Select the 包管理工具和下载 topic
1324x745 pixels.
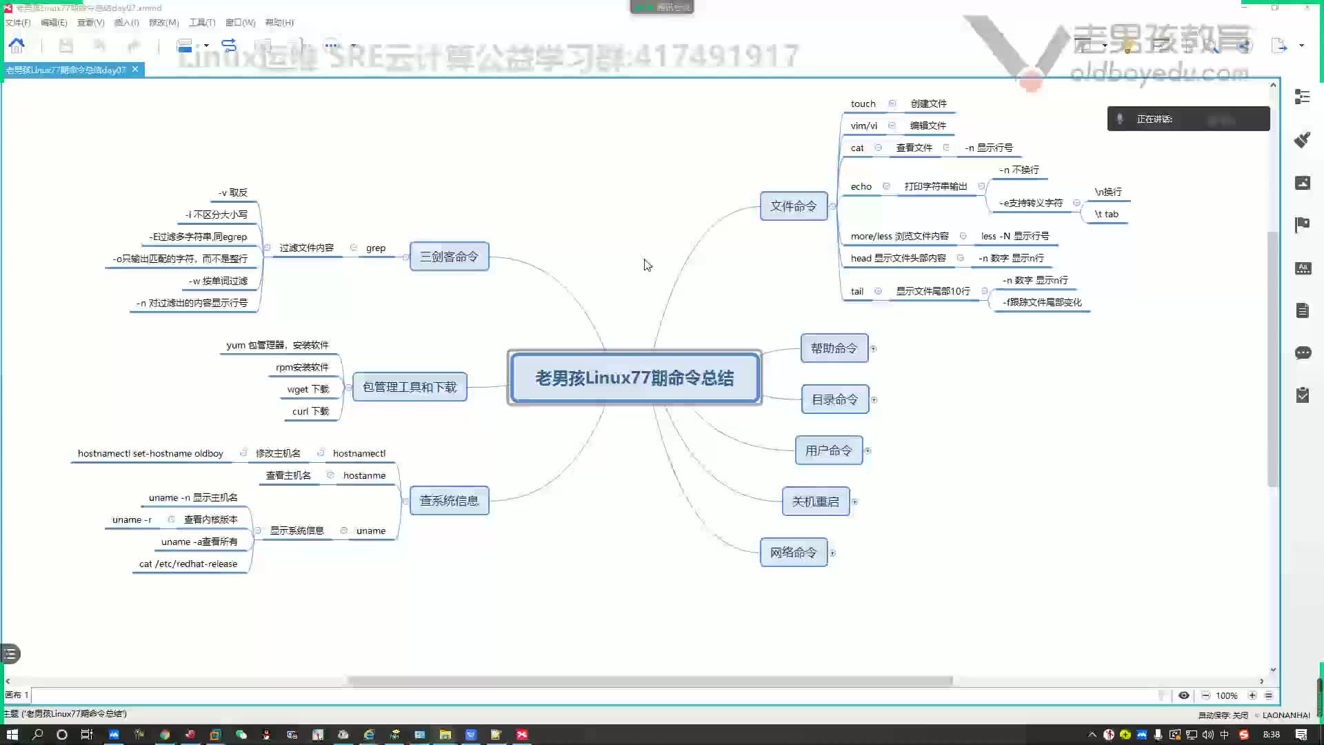click(x=410, y=387)
